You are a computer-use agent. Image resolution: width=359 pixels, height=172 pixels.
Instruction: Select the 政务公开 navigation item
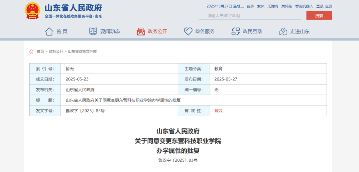click(x=158, y=32)
